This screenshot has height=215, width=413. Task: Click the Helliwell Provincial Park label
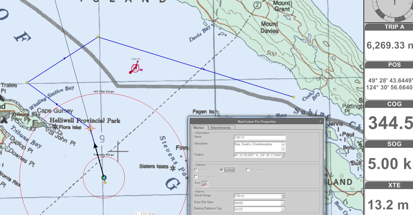click(x=85, y=121)
